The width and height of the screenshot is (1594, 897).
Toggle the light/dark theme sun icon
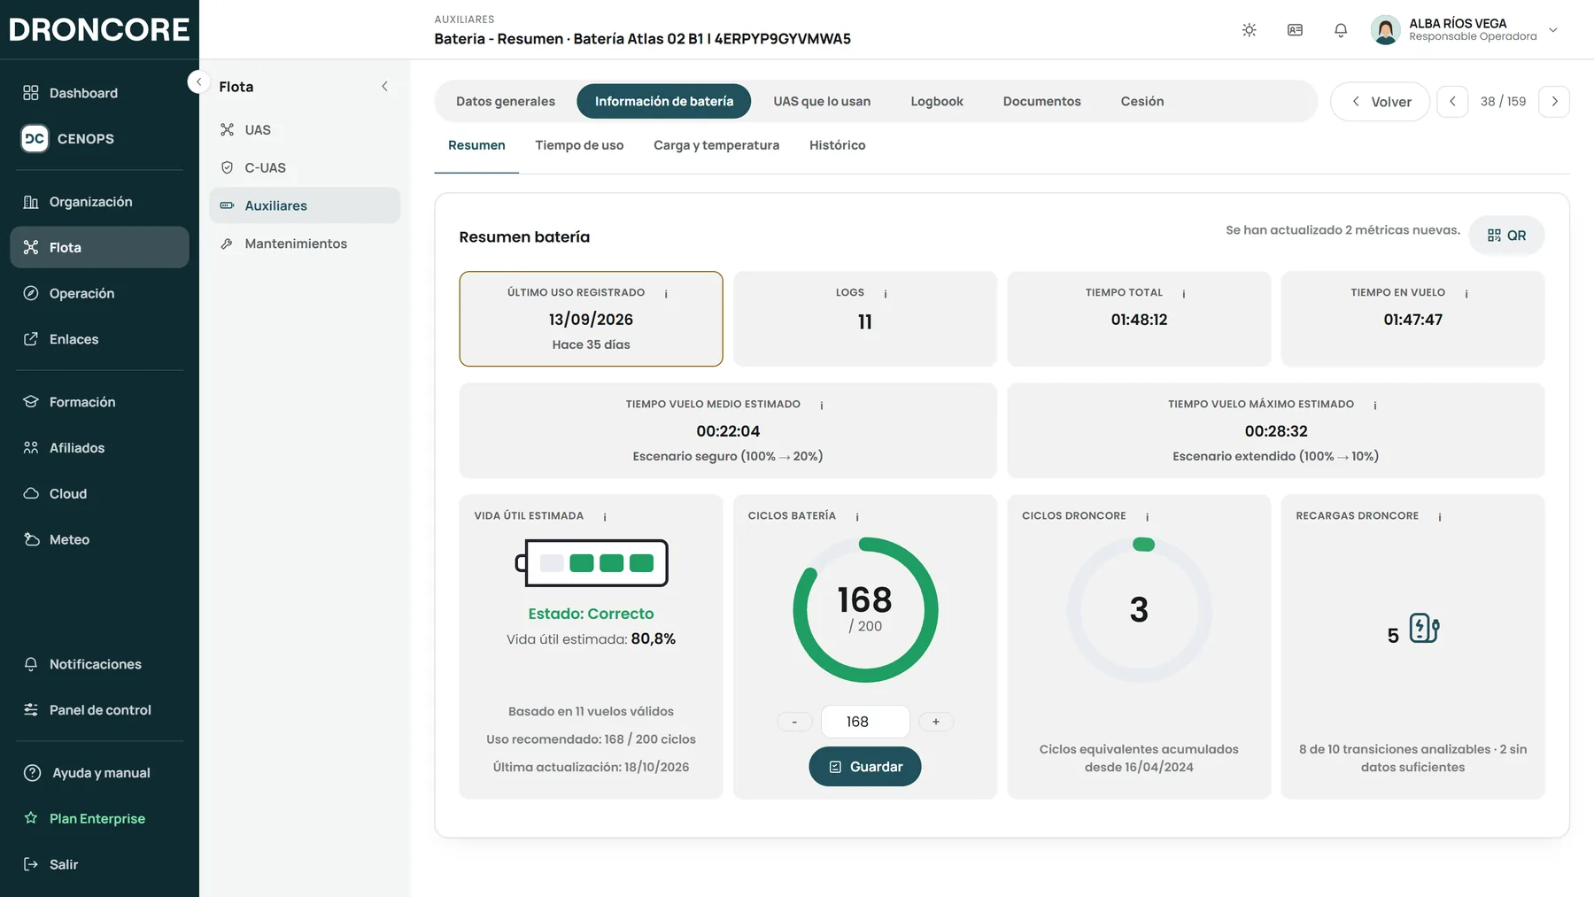tap(1249, 30)
